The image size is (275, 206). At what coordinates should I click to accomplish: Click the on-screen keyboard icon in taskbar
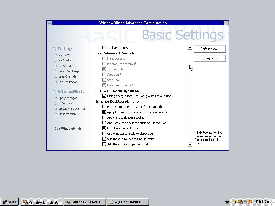tap(227, 202)
